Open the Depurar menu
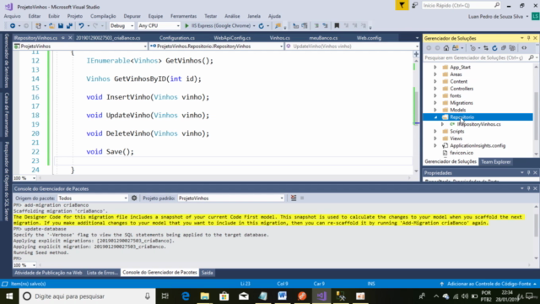The width and height of the screenshot is (540, 304). point(132,16)
